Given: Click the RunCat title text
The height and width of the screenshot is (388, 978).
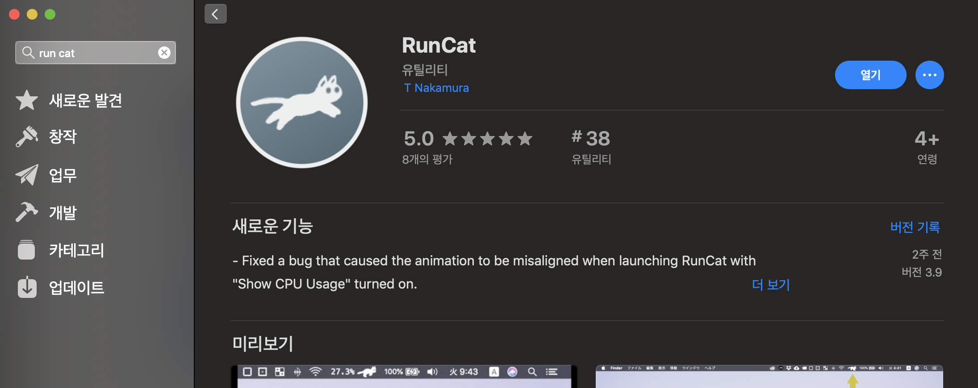Looking at the screenshot, I should pos(439,45).
